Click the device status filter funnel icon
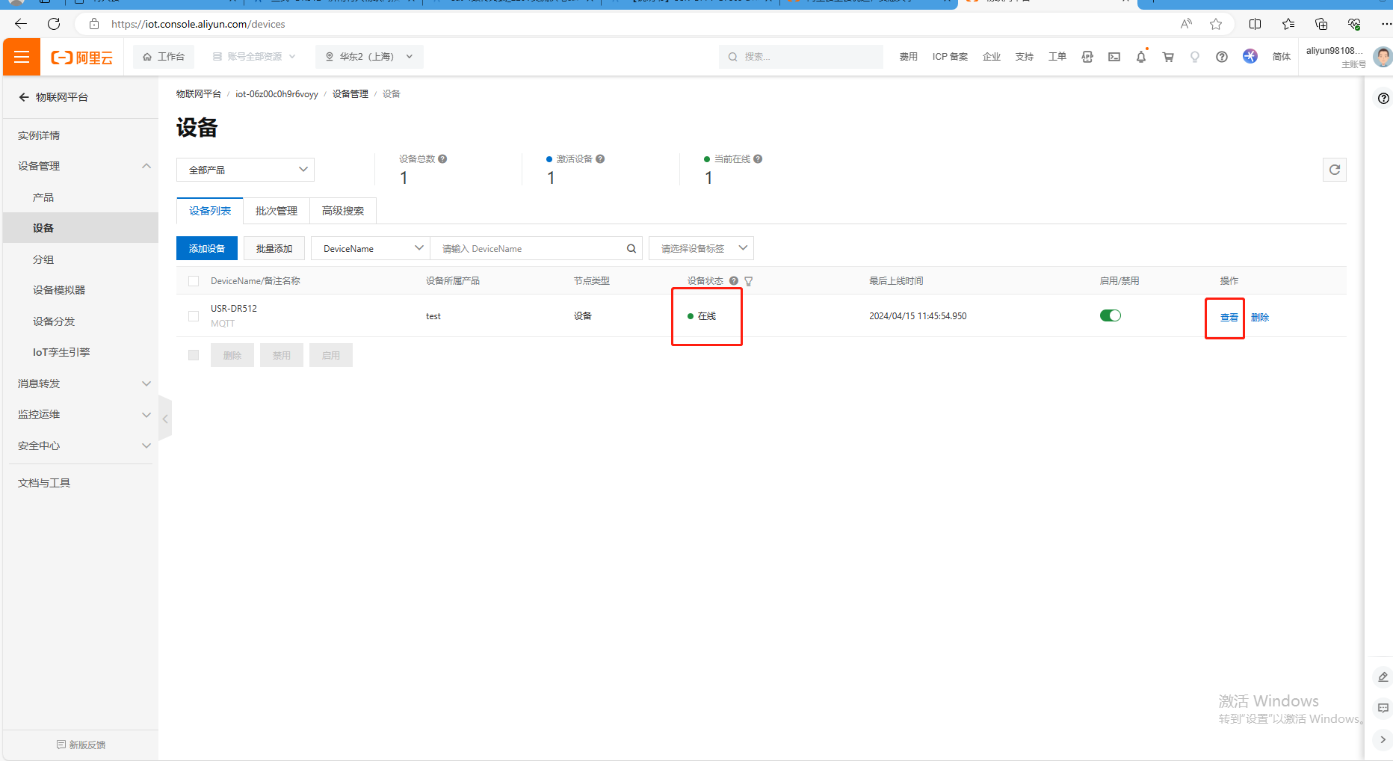 click(x=749, y=281)
